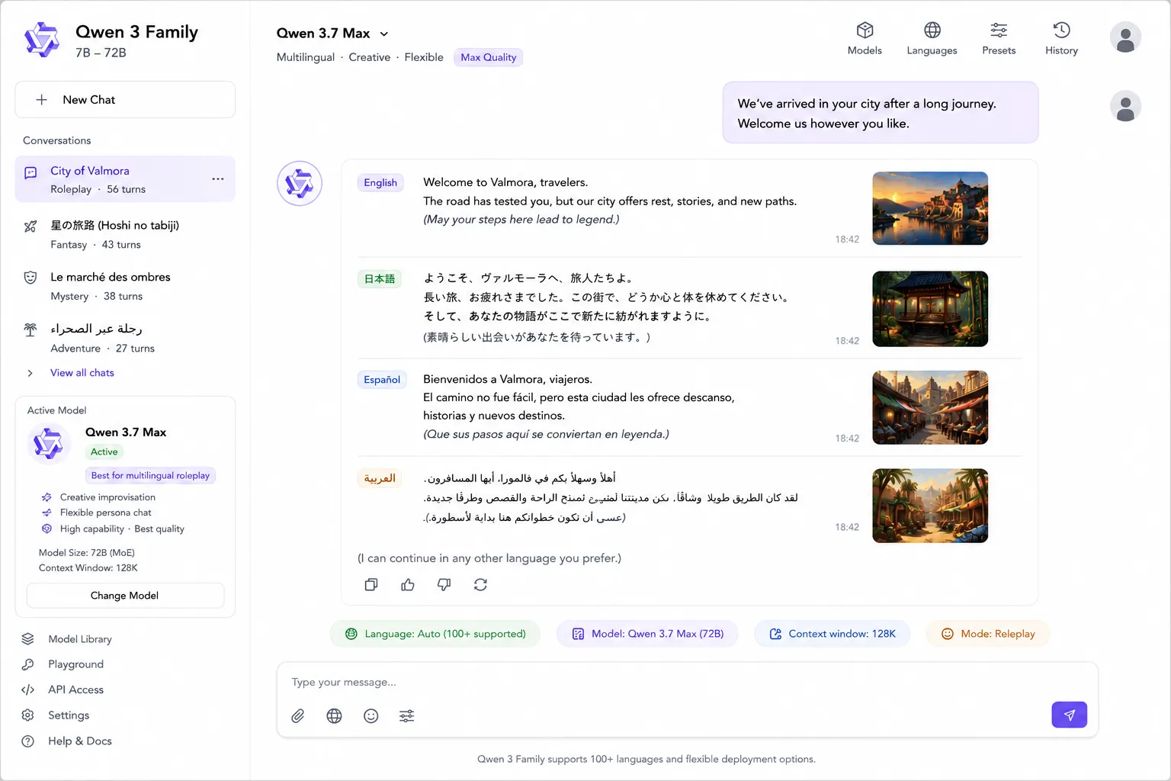The height and width of the screenshot is (781, 1171).
Task: Open the Language: Auto selector chip
Action: 435,634
